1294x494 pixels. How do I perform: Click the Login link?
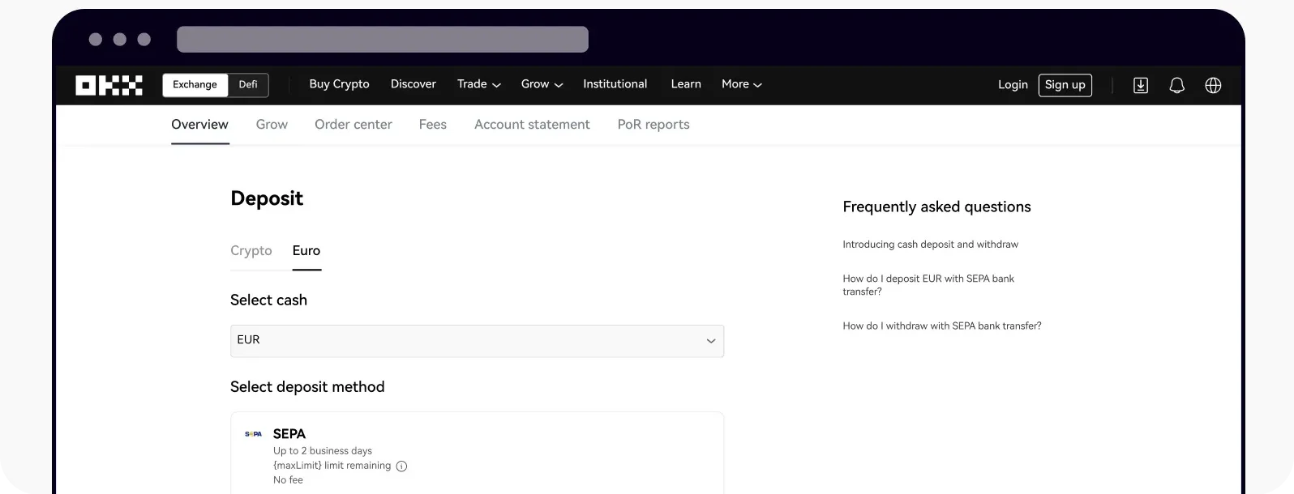[x=1013, y=85]
